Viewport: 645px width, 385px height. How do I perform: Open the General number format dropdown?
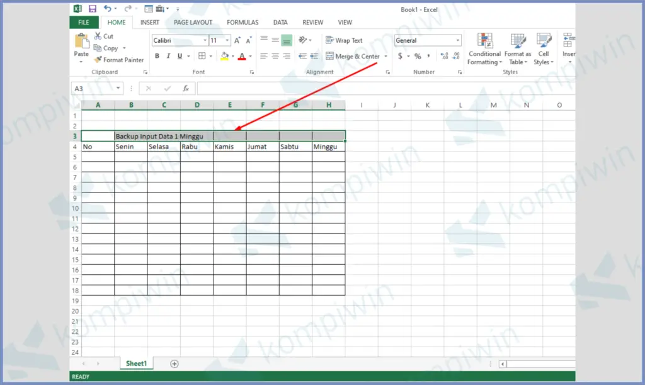pos(457,40)
